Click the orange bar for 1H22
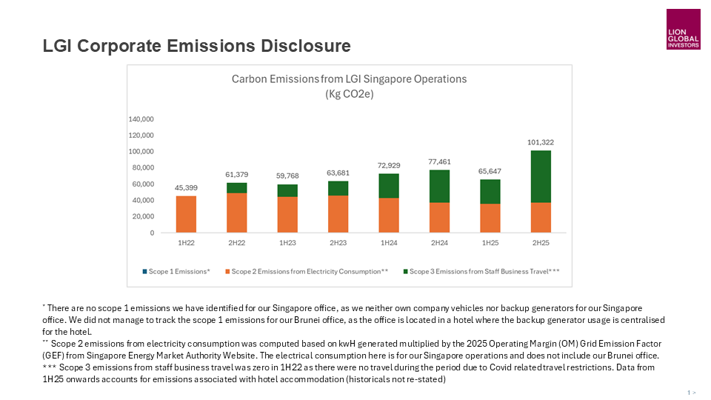Viewport: 711px width, 400px height. pos(186,214)
